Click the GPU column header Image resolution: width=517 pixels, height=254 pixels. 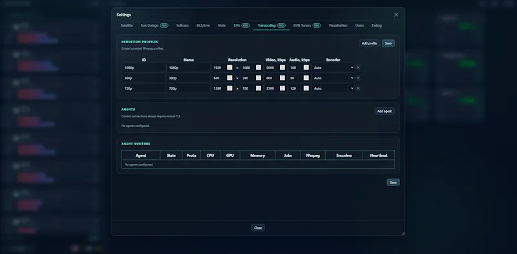pyautogui.click(x=230, y=155)
